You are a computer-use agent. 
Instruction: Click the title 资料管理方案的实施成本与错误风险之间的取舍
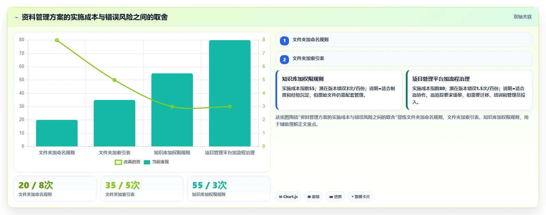[x=95, y=17]
